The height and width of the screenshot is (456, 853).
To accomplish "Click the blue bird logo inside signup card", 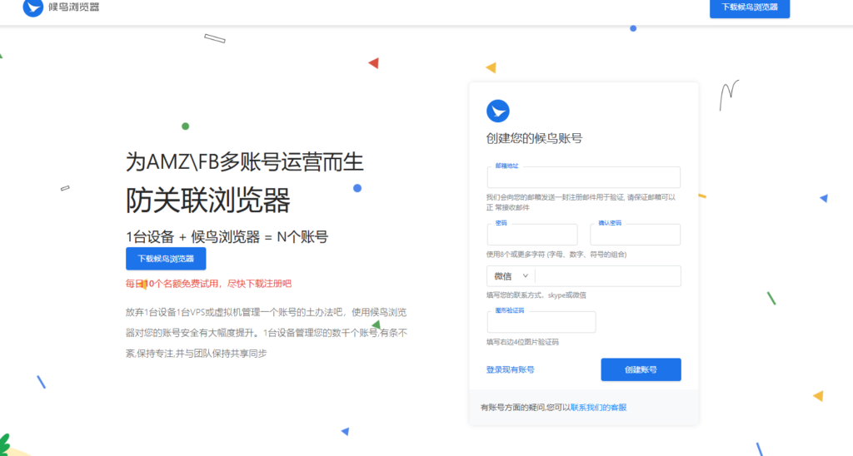I will [x=497, y=111].
